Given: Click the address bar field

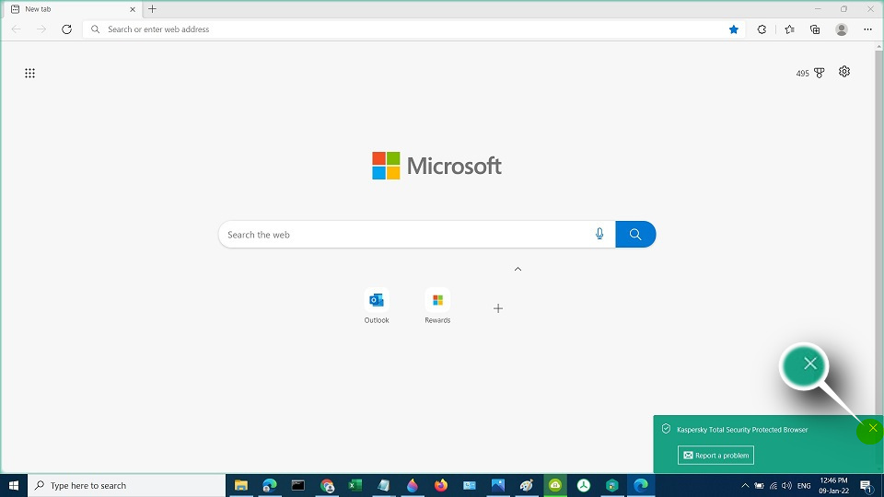Looking at the screenshot, I should coord(414,29).
